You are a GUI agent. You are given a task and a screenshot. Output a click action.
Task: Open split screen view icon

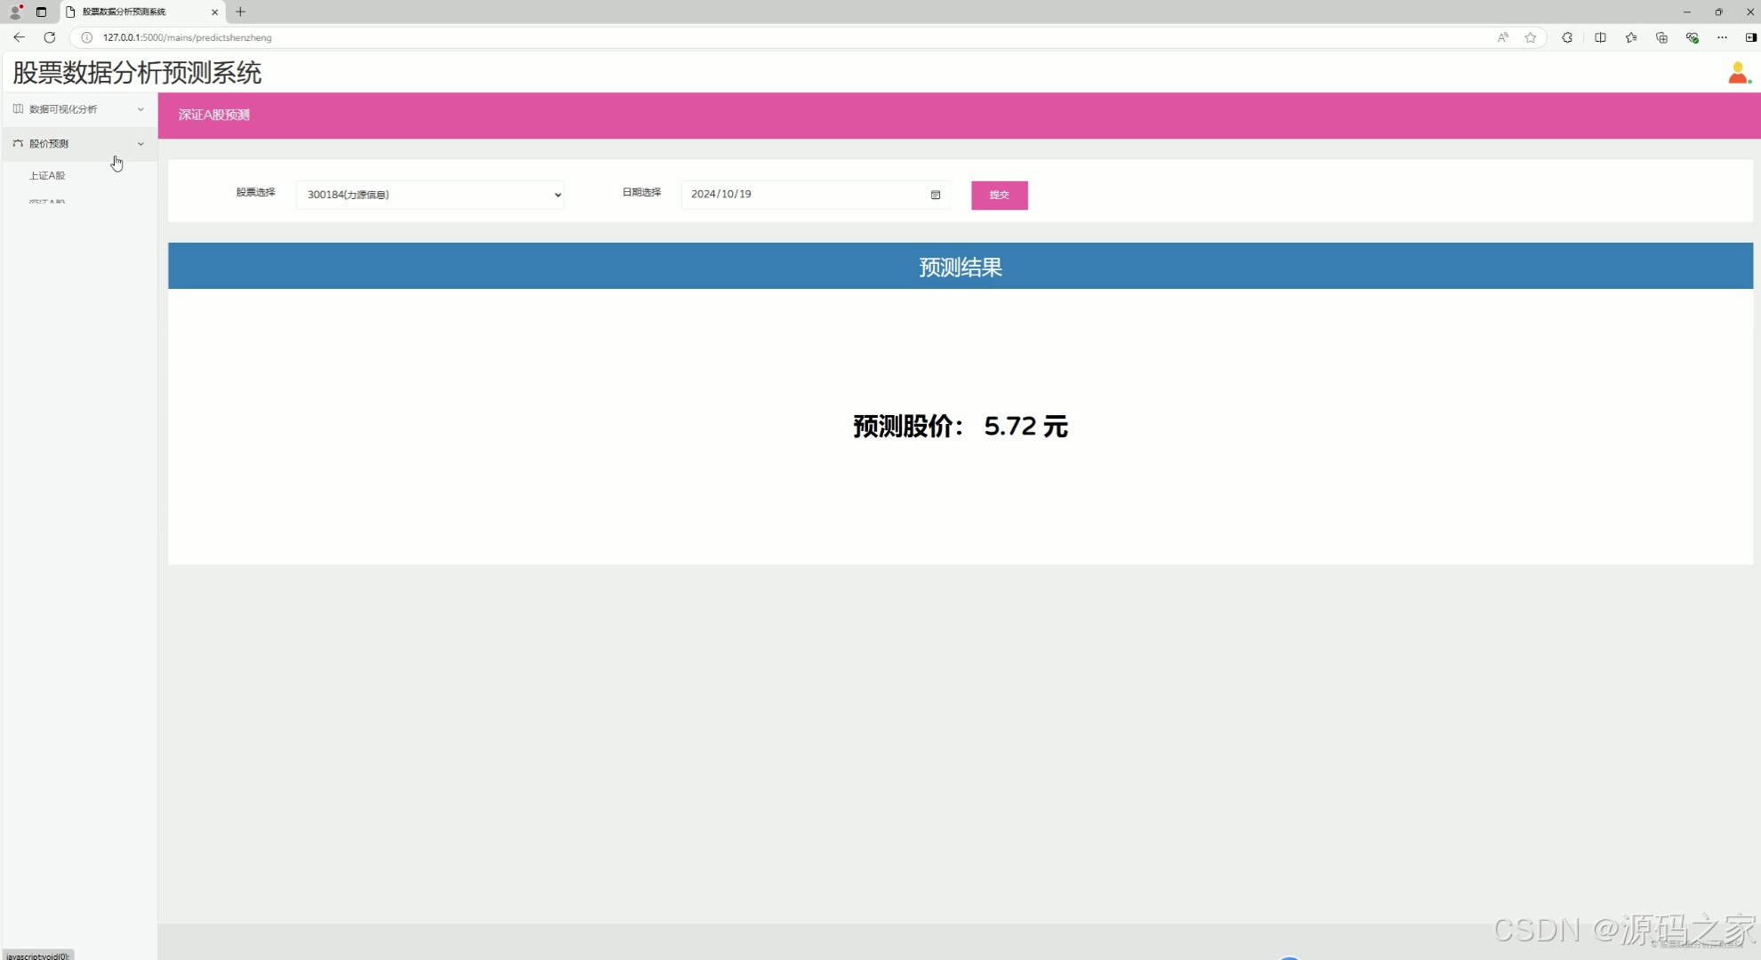point(1600,37)
